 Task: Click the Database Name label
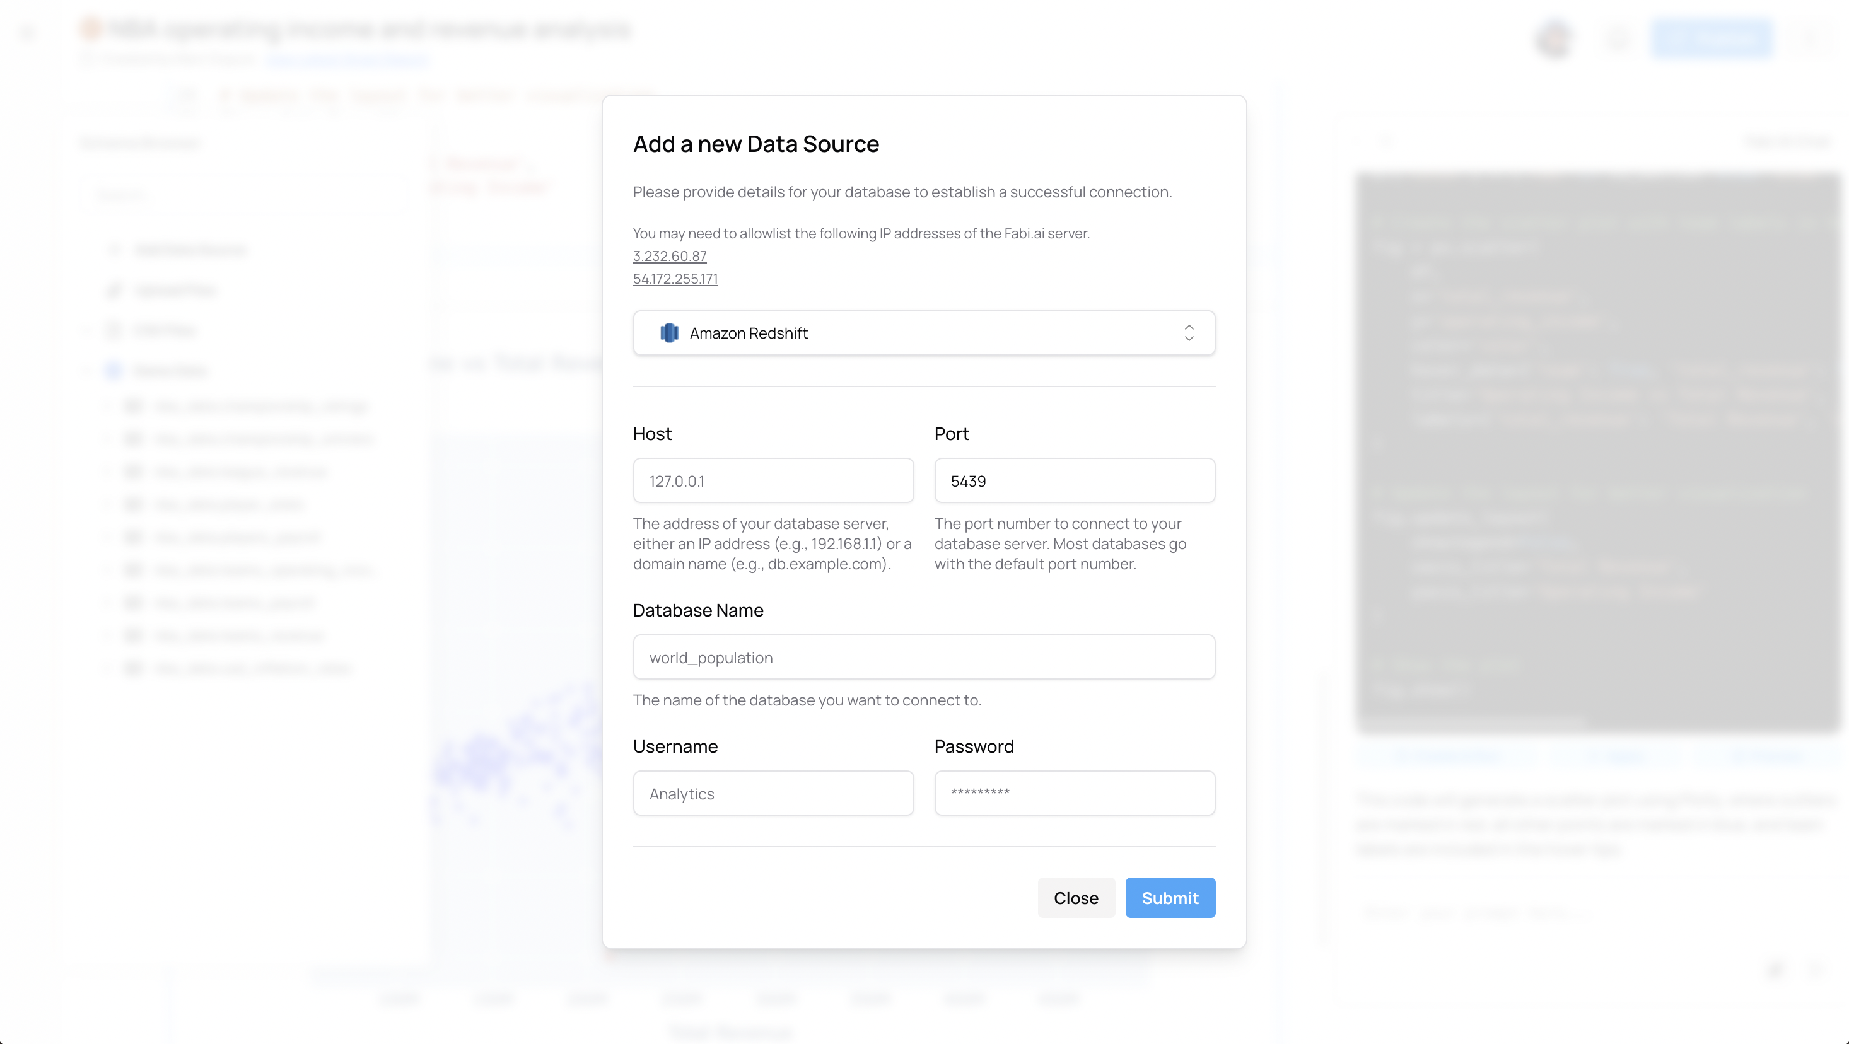697,611
